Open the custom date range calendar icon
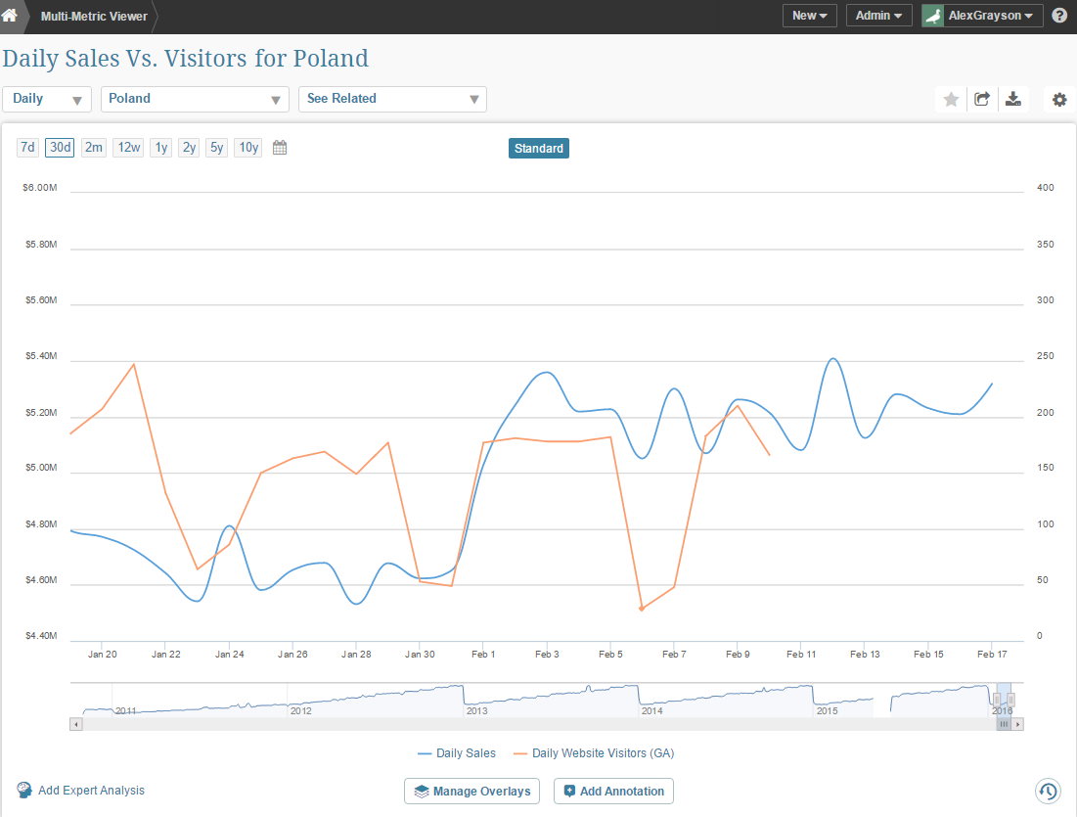 (x=280, y=148)
